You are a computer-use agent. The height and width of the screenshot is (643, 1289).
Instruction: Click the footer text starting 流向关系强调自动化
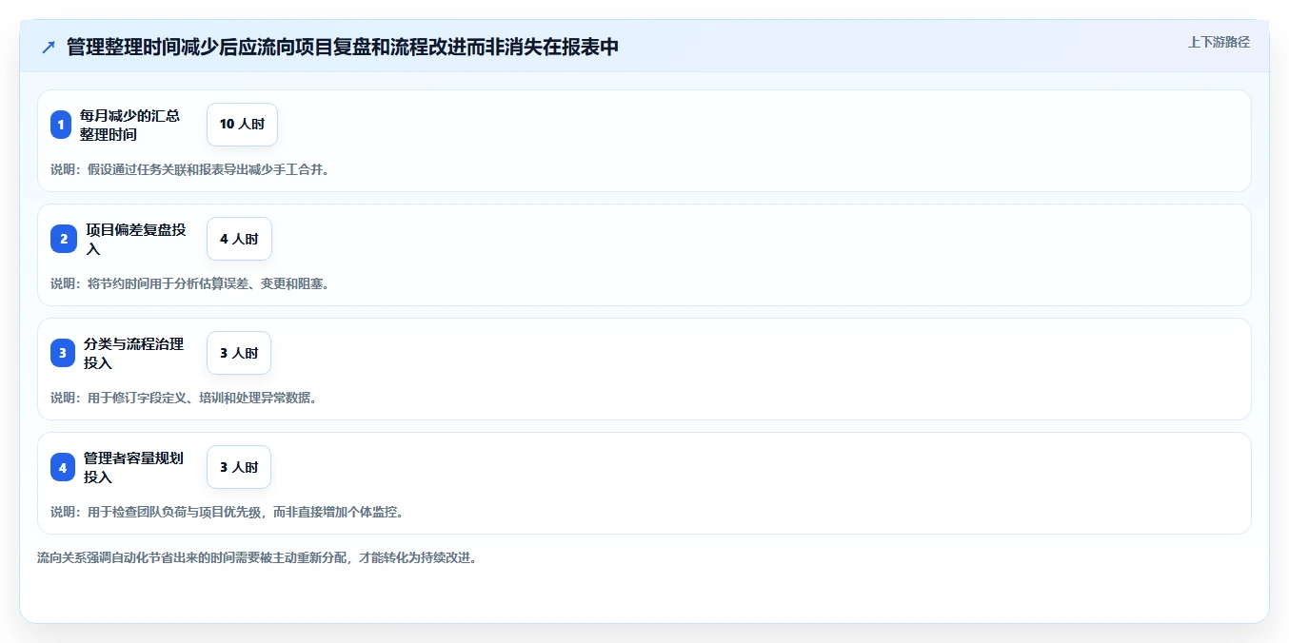(257, 557)
